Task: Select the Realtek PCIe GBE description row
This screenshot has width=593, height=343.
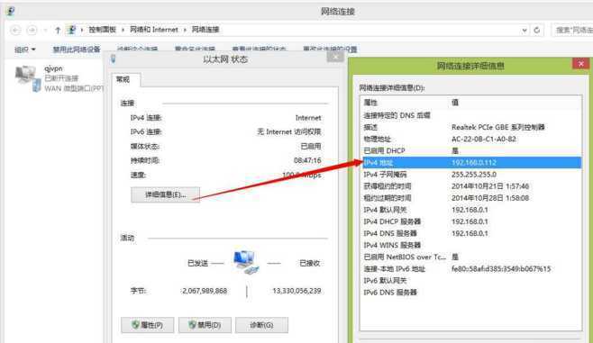Action: (471, 127)
